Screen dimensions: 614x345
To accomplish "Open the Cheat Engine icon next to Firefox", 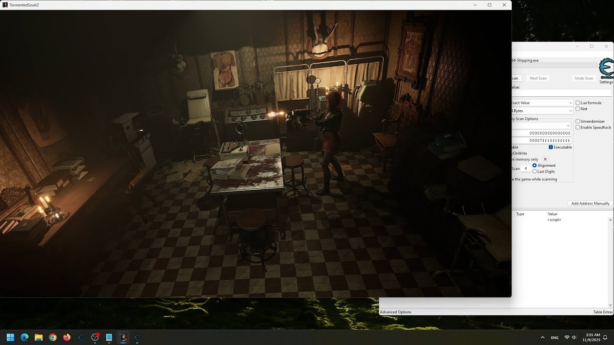I will [81, 337].
